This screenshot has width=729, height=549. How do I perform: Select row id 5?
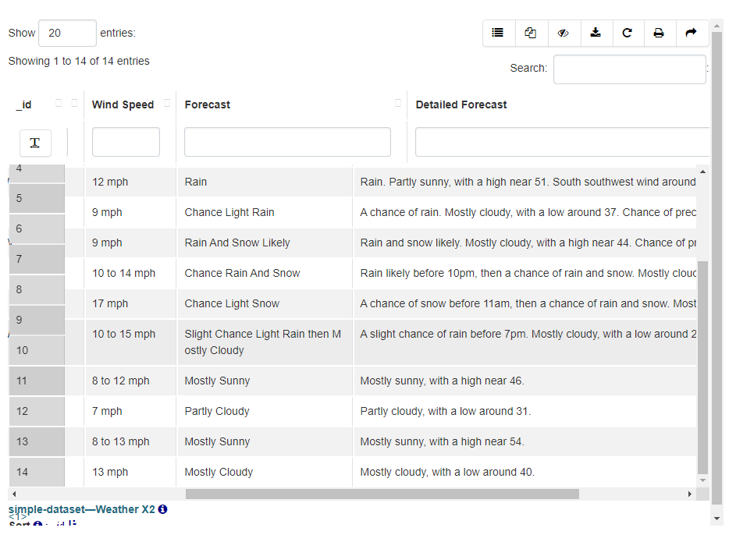coord(37,198)
